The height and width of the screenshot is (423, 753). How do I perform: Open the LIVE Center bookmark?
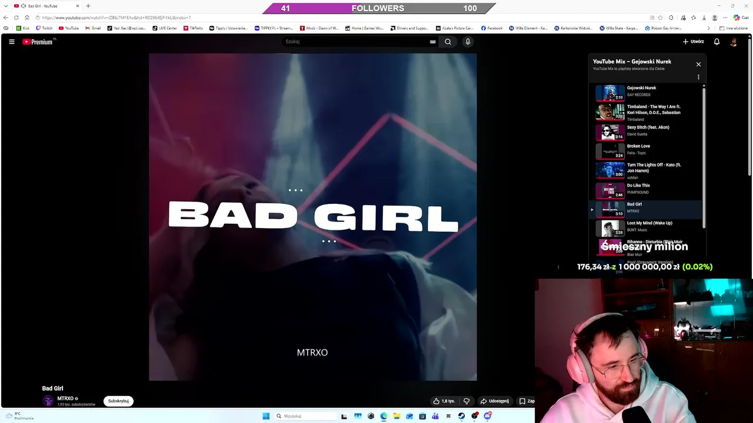tap(165, 28)
